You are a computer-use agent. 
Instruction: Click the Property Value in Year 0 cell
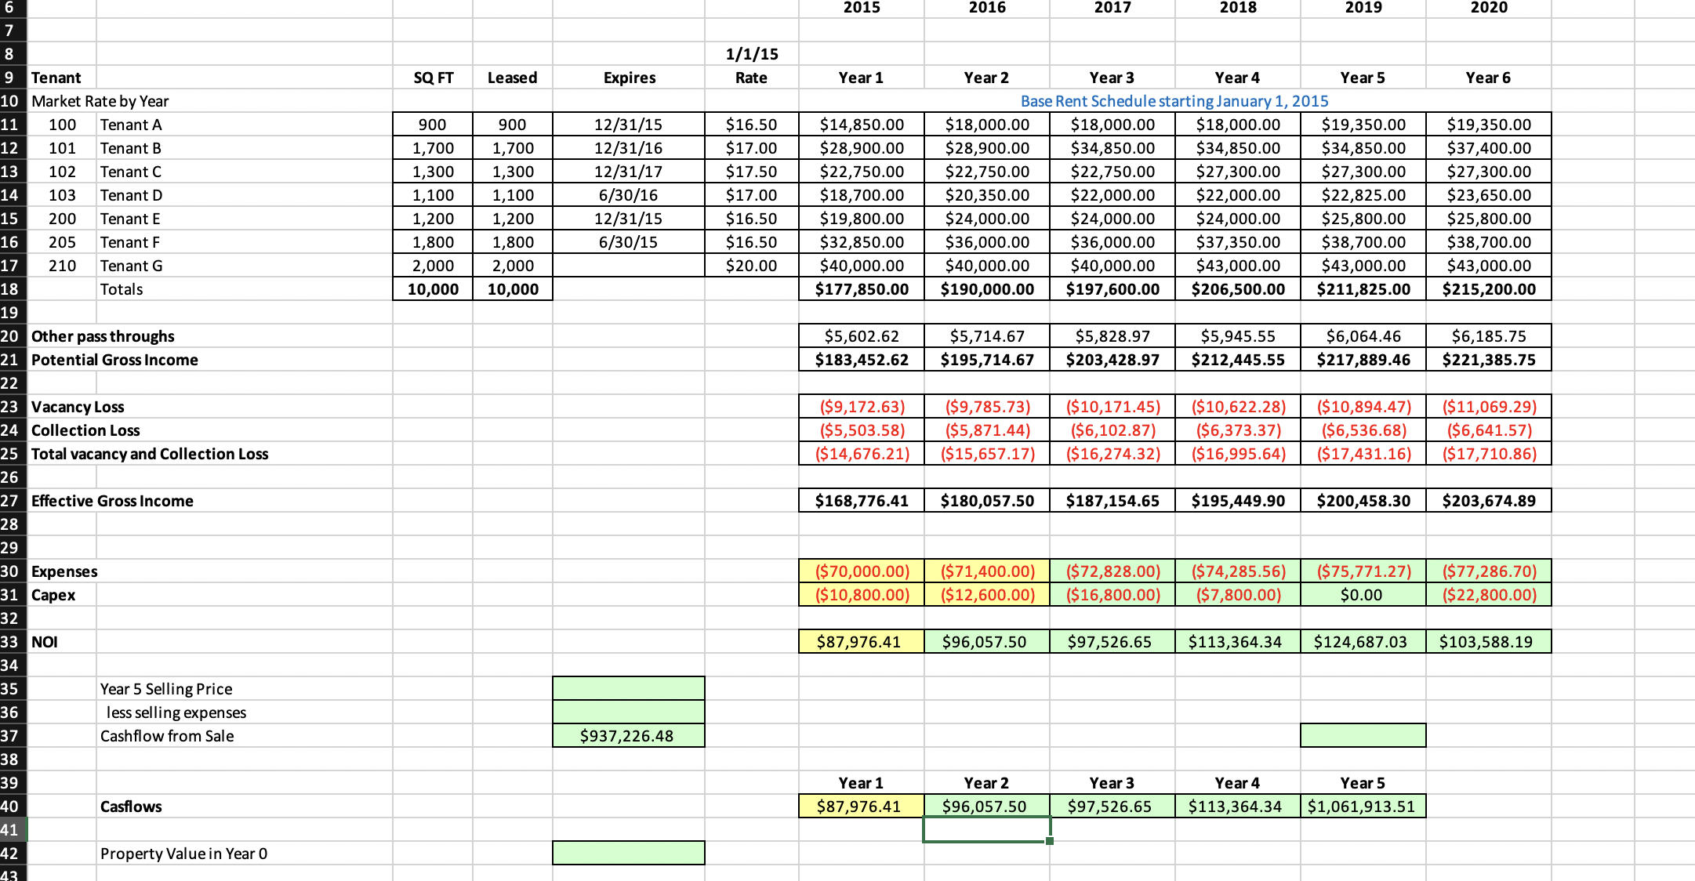pos(628,854)
